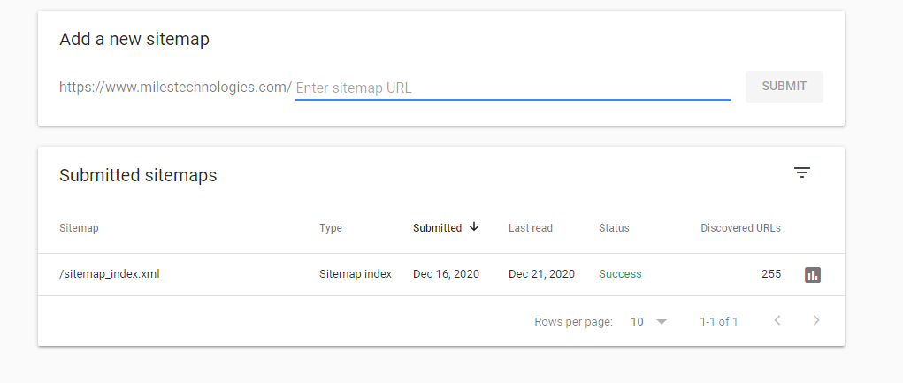The width and height of the screenshot is (903, 383).
Task: Click the Success status text
Action: [x=620, y=274]
